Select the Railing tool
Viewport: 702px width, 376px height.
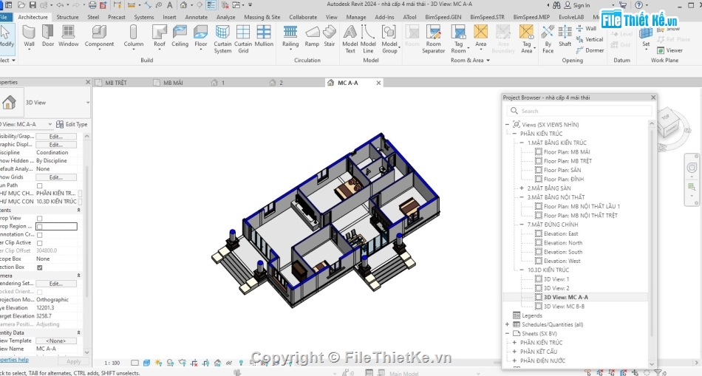pos(290,36)
